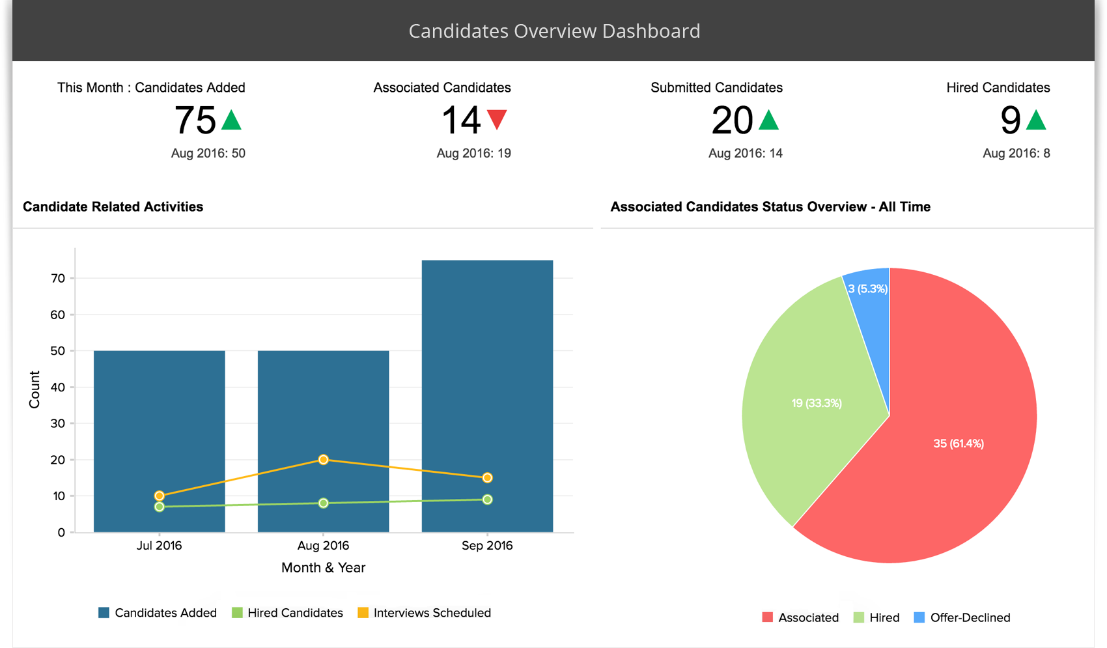
Task: Click Interviews Scheduled point for Jul 2016
Action: point(160,496)
